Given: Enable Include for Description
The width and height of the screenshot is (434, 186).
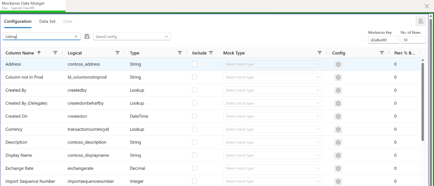Looking at the screenshot, I should coord(195,142).
